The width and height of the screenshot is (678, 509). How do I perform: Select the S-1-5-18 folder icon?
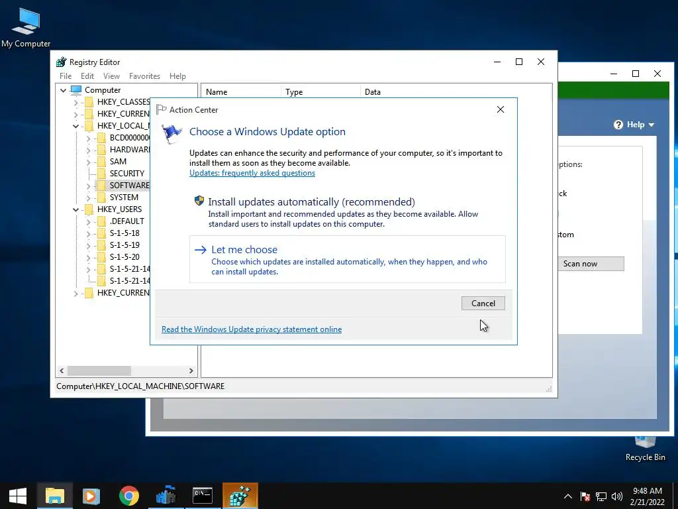(101, 233)
